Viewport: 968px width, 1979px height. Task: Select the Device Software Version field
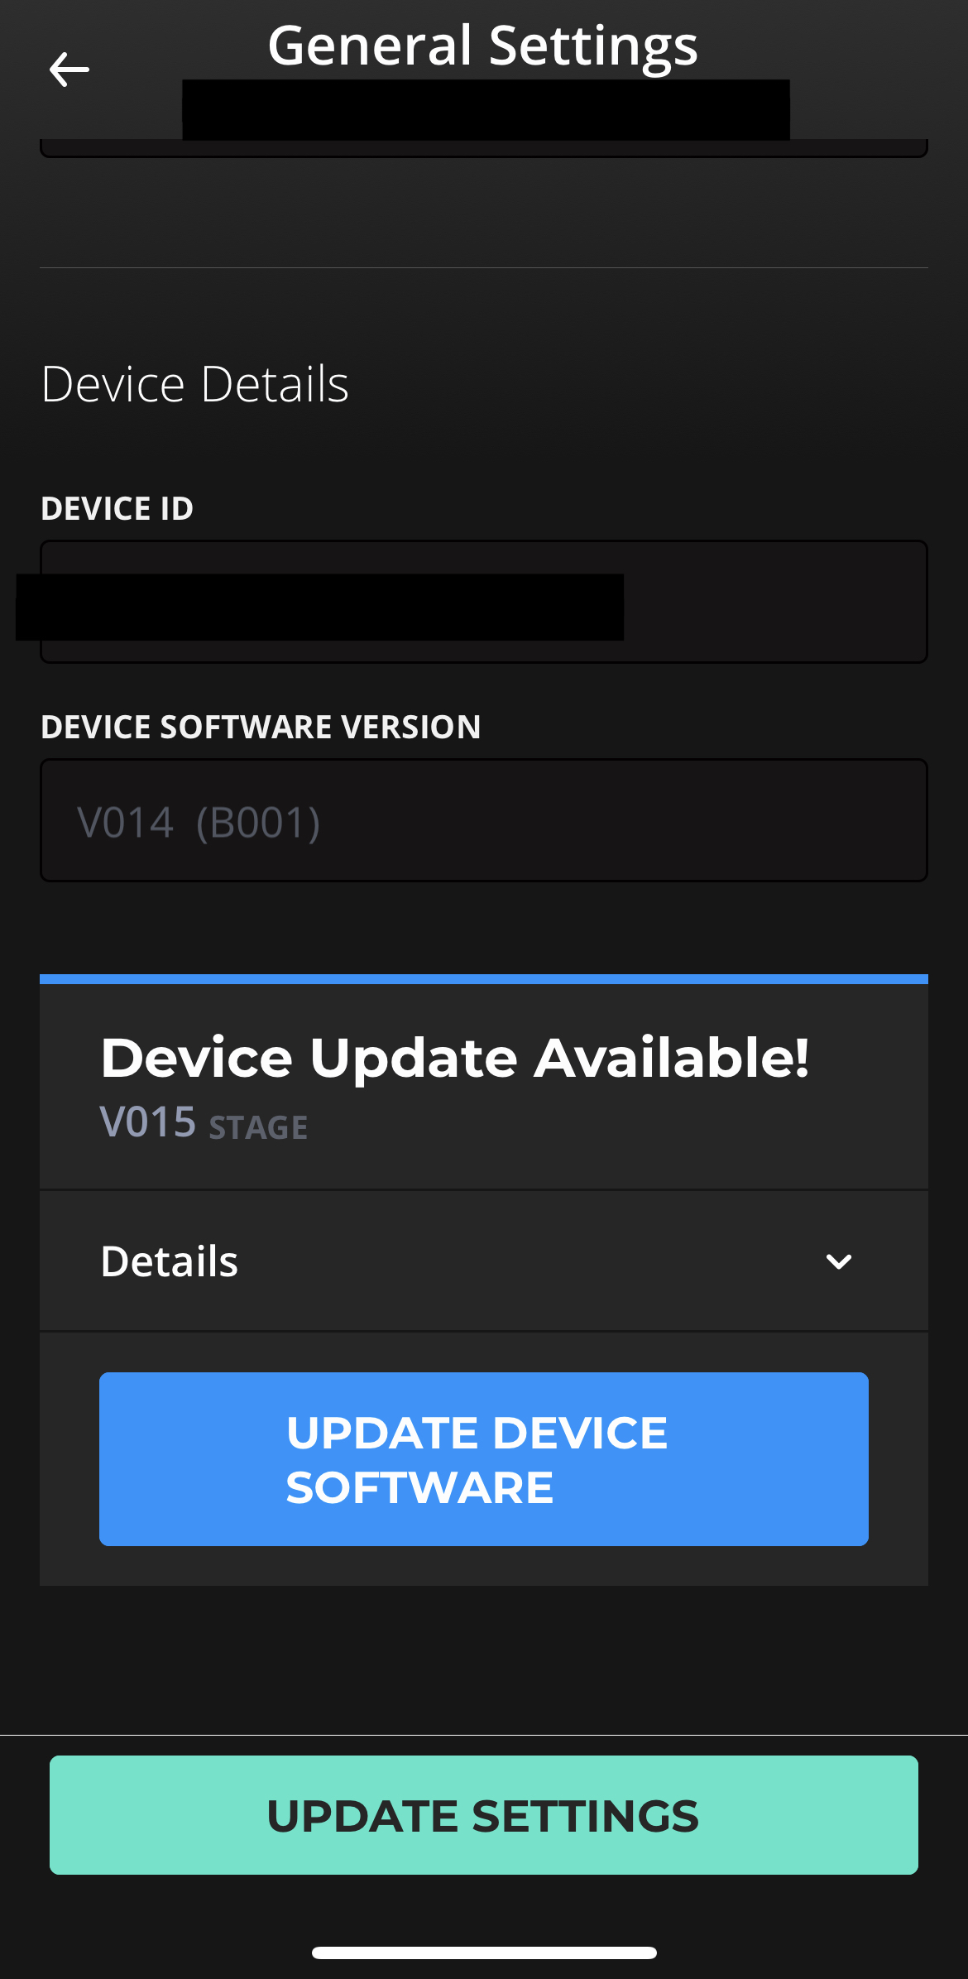tap(484, 820)
